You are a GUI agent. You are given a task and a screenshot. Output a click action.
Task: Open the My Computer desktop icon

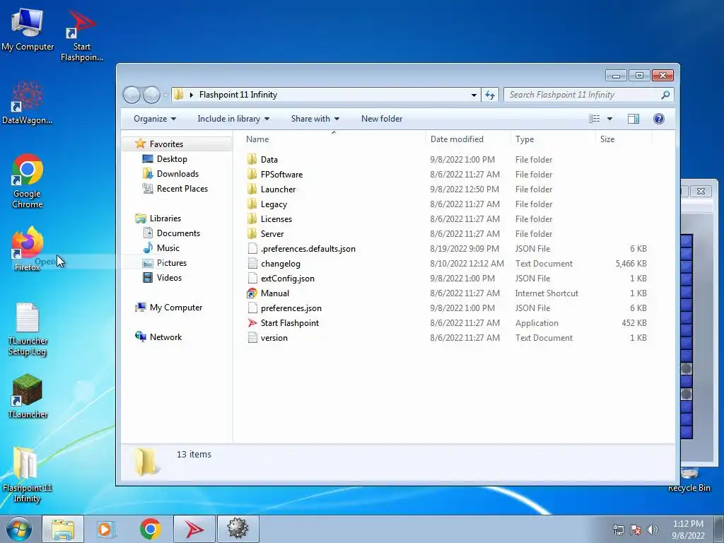(x=27, y=29)
